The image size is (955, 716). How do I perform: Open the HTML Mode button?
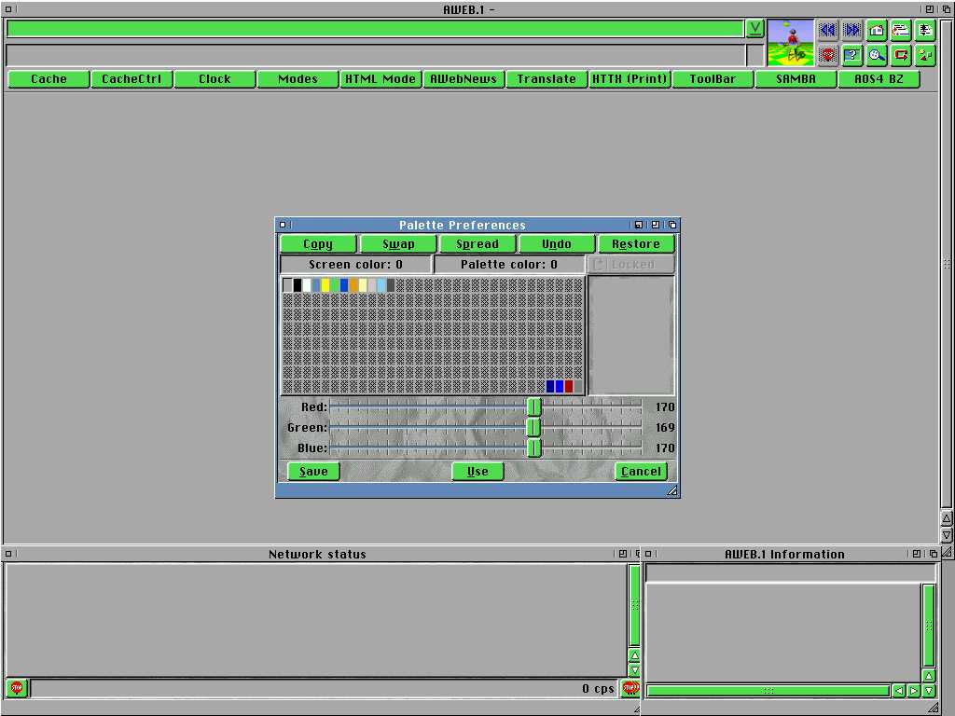tap(381, 79)
